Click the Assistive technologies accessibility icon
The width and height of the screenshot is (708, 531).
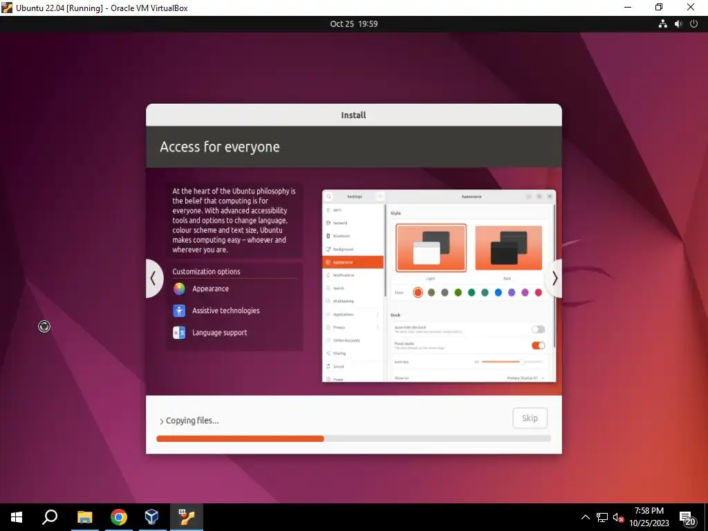179,310
